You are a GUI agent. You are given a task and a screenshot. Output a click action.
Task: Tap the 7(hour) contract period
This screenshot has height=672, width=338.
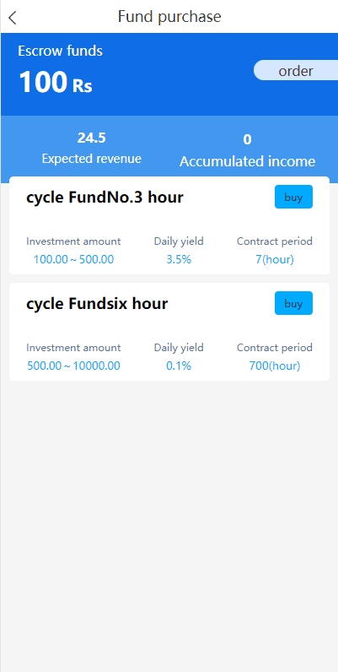[x=275, y=260]
